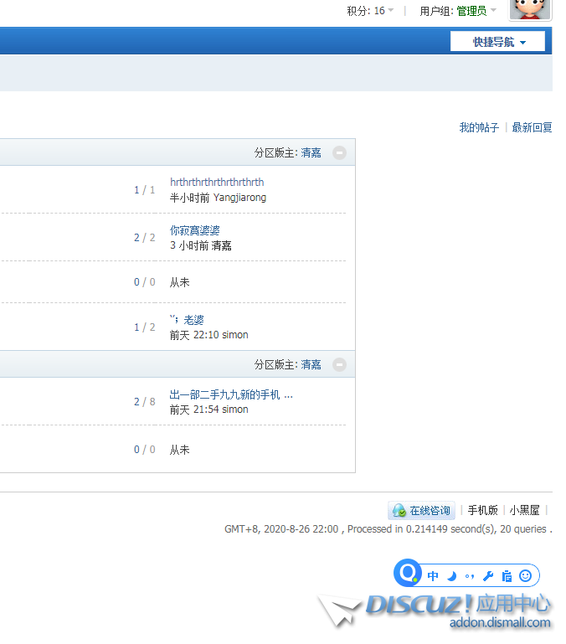Switch the IME Chinese/English mode (中) icon
Screen dimensions: 566x644
(433, 576)
